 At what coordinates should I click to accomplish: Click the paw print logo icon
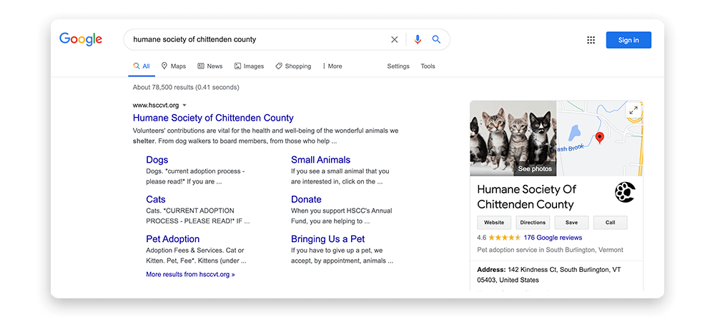[625, 192]
